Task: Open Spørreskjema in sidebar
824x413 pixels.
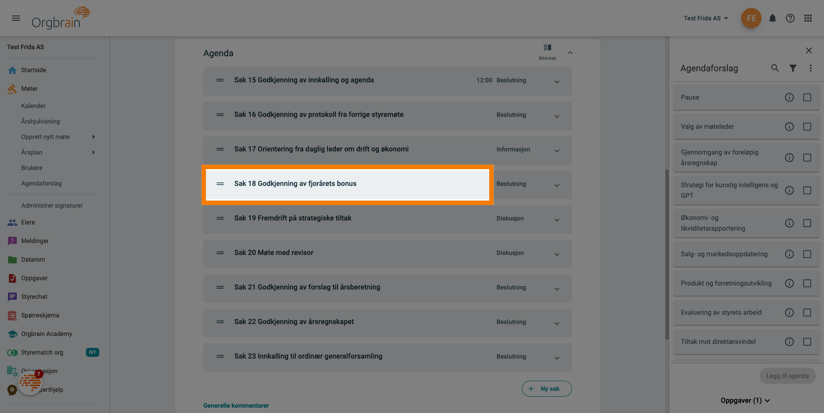Action: point(40,315)
